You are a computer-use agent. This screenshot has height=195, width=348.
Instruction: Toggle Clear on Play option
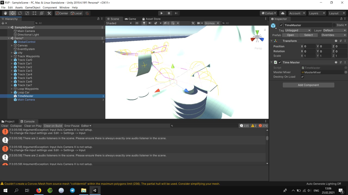(x=33, y=126)
